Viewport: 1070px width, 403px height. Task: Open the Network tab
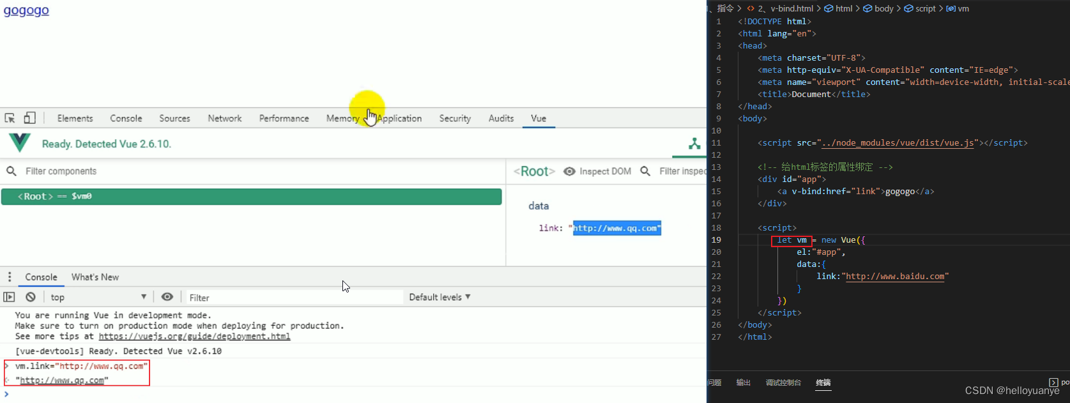pos(225,118)
